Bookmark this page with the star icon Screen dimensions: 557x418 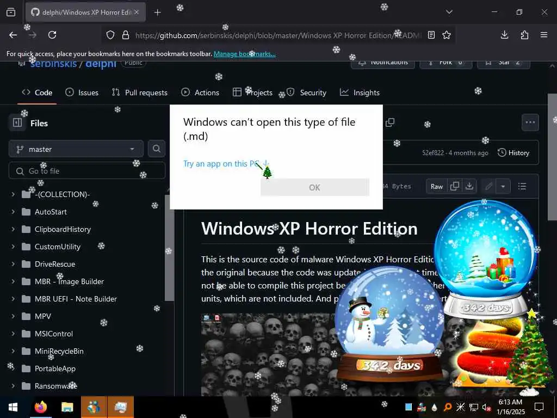[447, 35]
